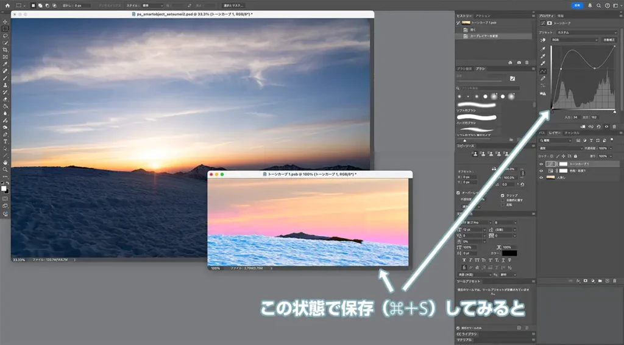The image size is (624, 345).
Task: Click the white point slider under Curves graph
Action: point(615,112)
